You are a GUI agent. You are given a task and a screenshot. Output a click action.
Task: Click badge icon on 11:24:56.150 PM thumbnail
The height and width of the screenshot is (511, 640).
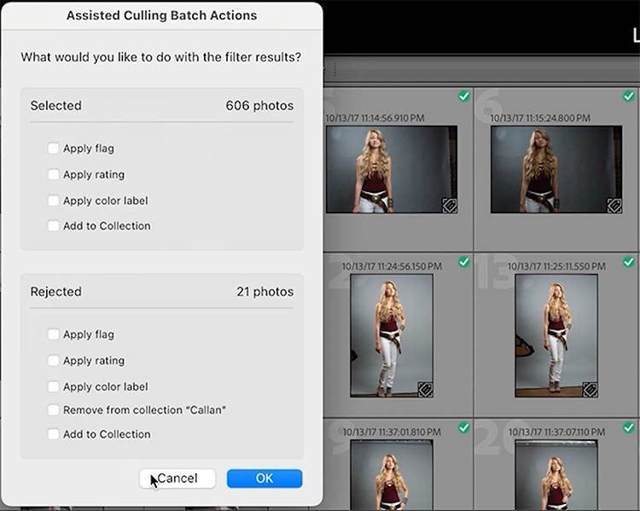(x=424, y=389)
